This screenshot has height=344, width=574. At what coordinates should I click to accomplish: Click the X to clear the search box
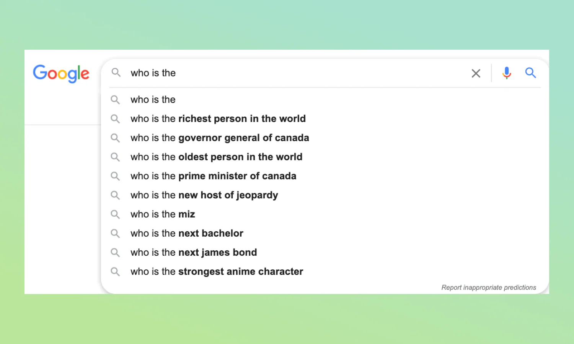click(476, 73)
